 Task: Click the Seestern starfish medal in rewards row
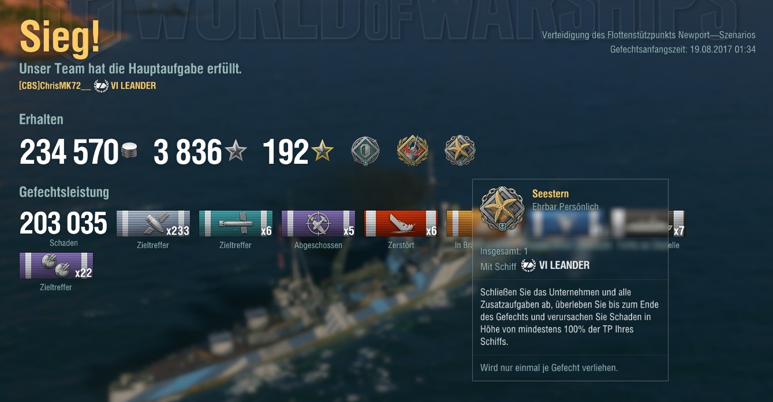(x=460, y=151)
